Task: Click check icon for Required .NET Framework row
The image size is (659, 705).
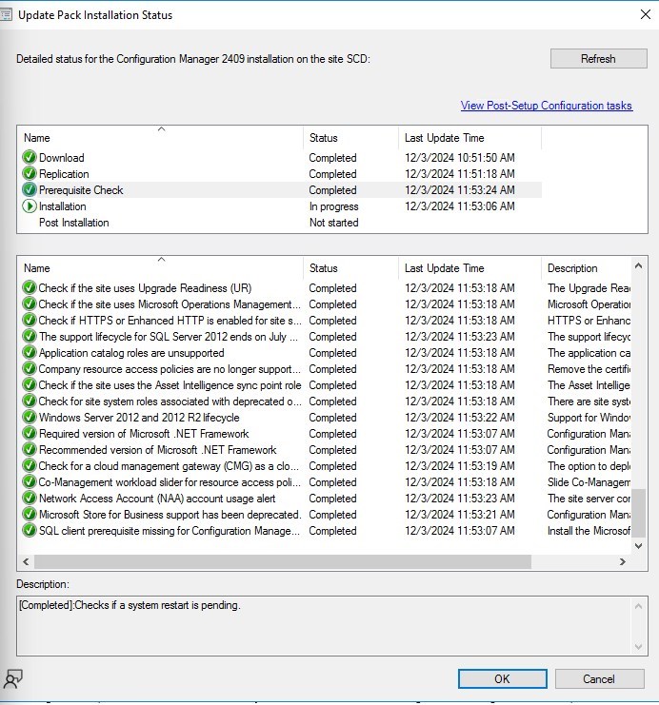Action: pos(30,434)
